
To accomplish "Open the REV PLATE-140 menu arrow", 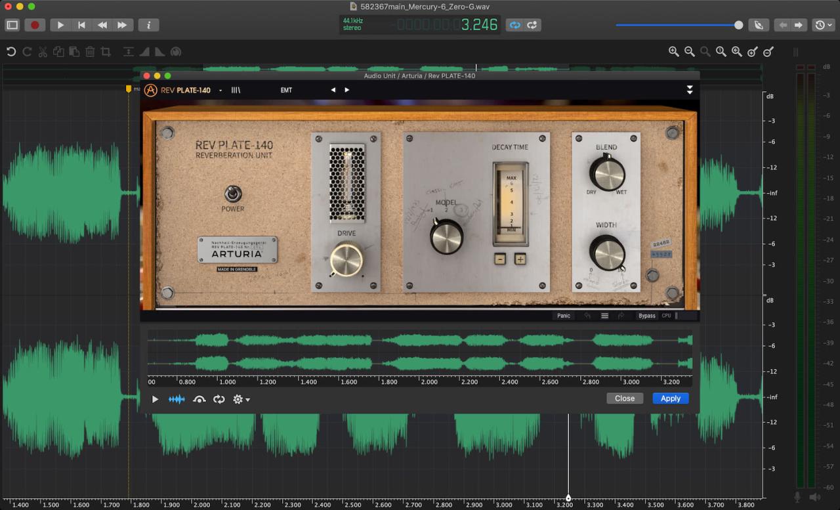I will click(x=220, y=91).
